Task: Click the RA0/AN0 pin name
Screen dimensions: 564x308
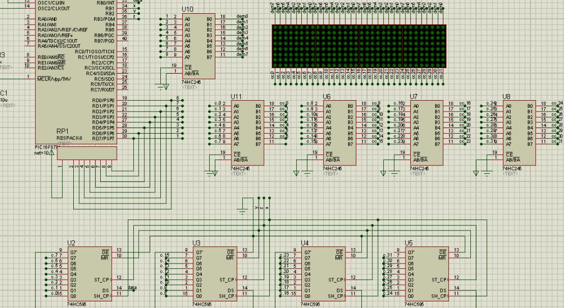Action: click(x=47, y=19)
